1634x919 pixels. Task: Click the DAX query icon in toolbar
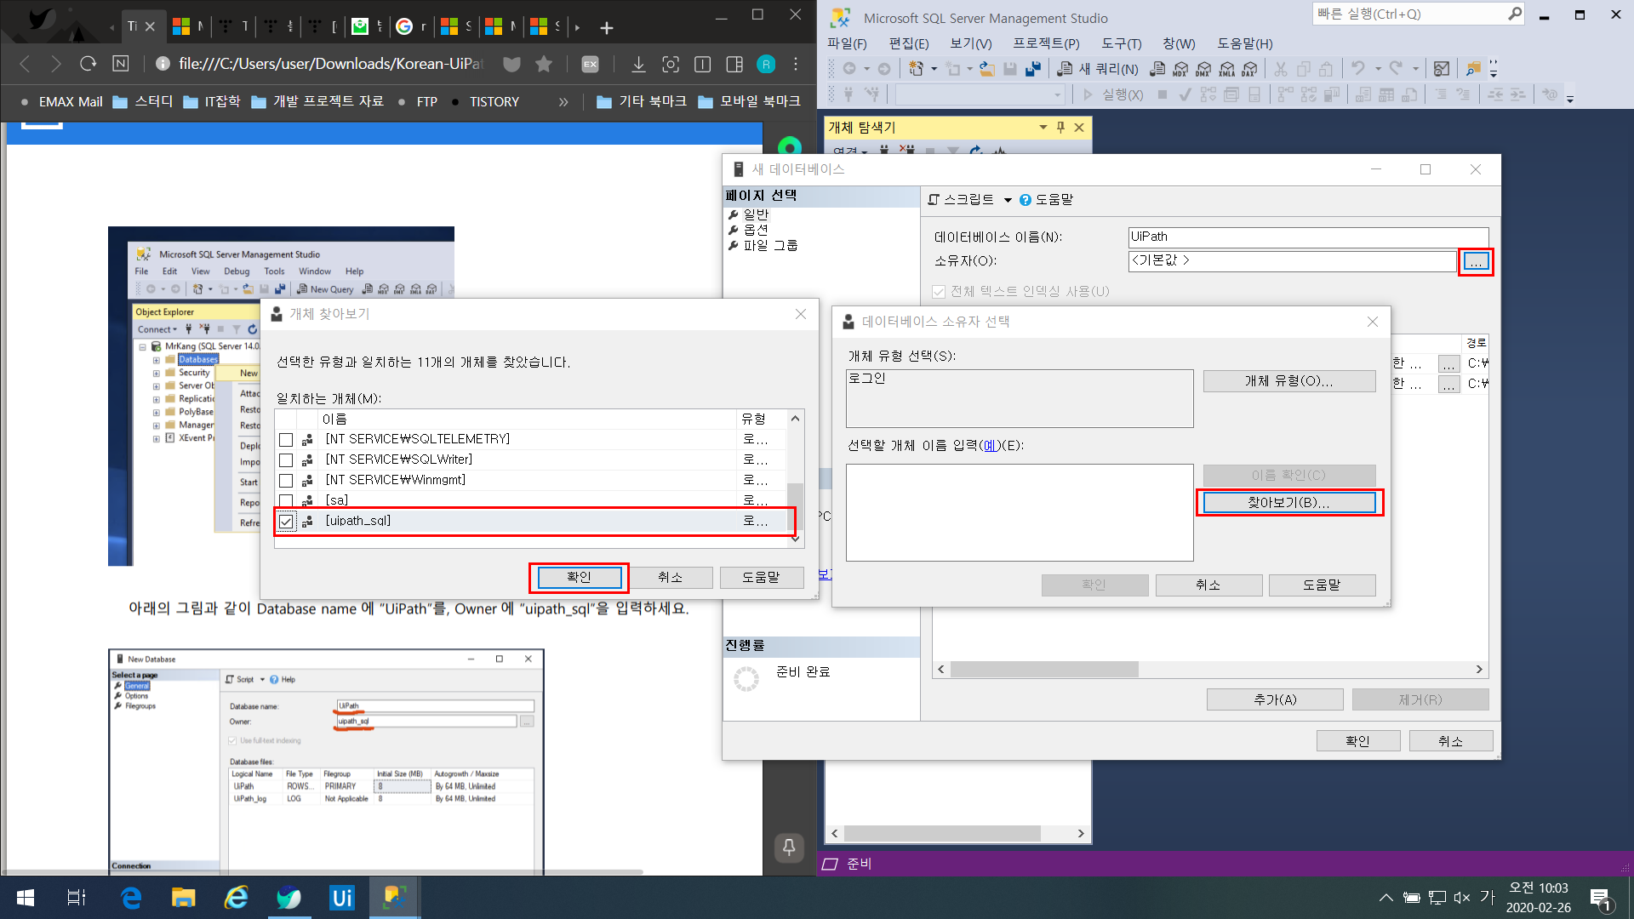pos(1249,69)
